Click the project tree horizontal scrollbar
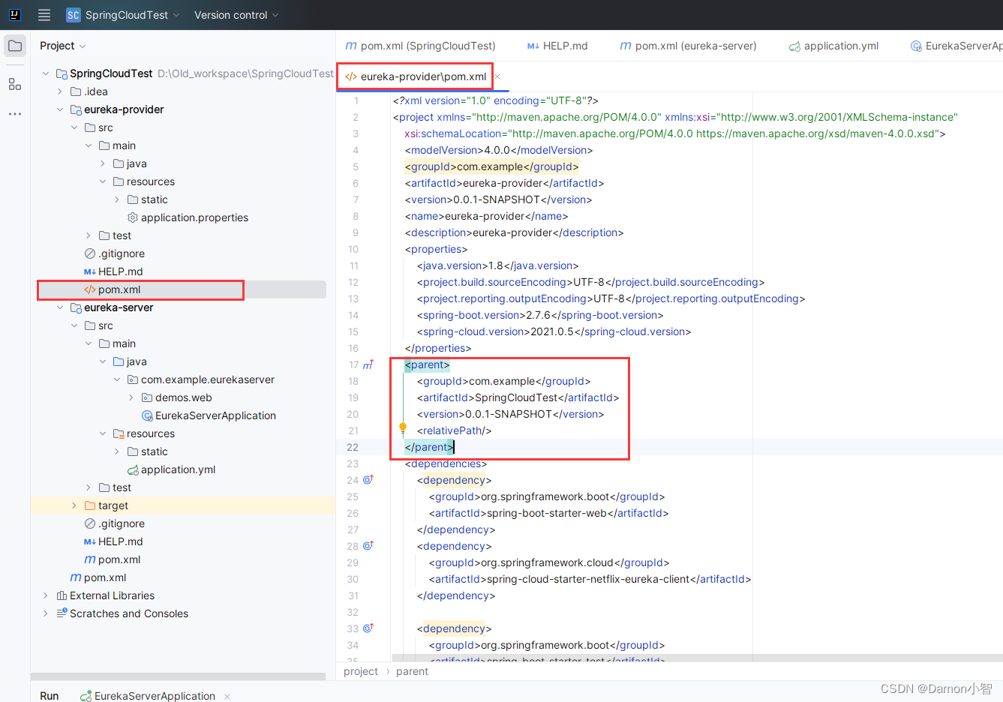 point(179,676)
